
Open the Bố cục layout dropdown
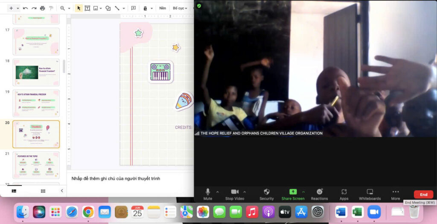(180, 8)
